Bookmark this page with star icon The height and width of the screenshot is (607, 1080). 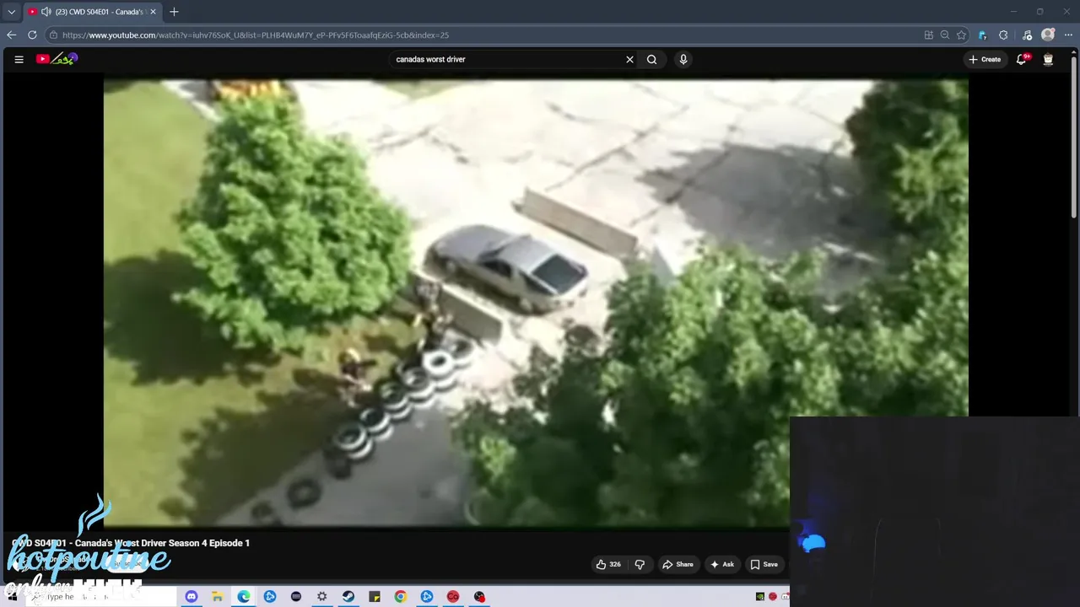click(x=961, y=35)
